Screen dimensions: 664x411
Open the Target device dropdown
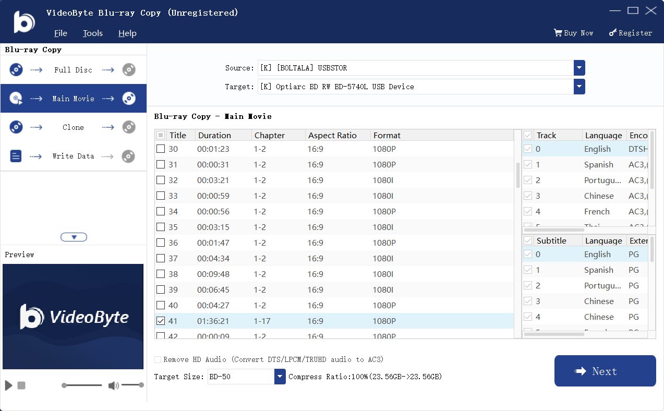pyautogui.click(x=579, y=87)
